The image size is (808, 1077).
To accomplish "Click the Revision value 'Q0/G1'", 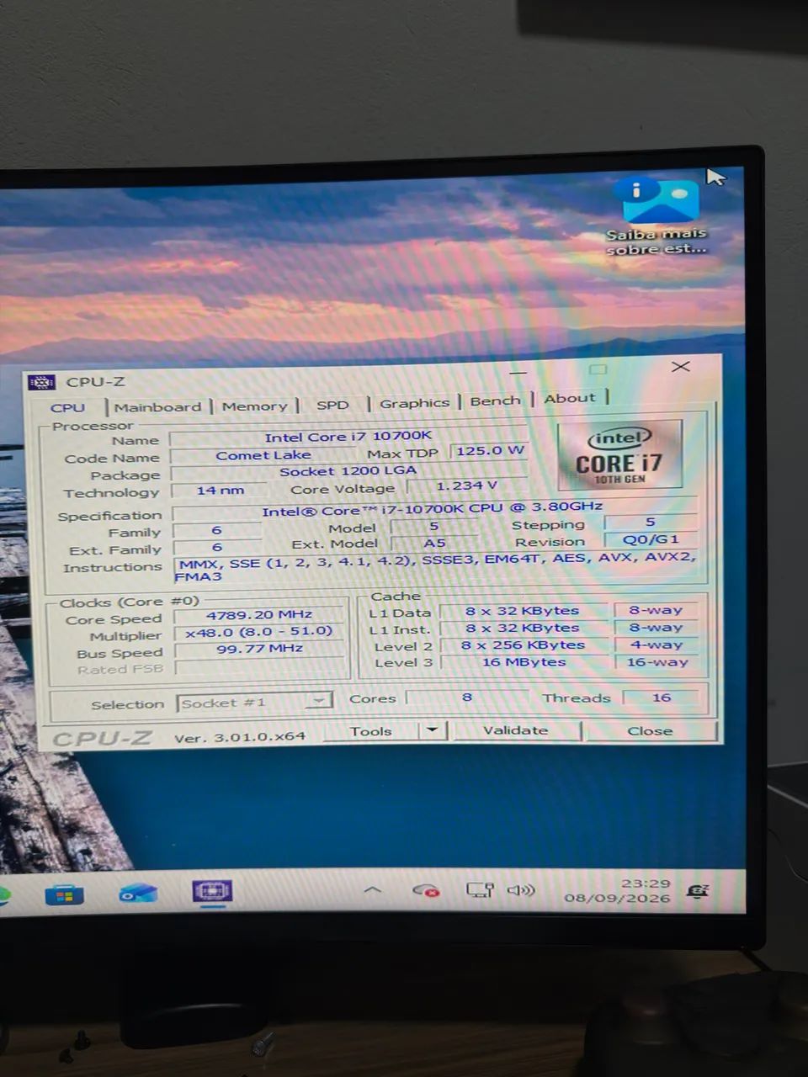I will (x=651, y=539).
